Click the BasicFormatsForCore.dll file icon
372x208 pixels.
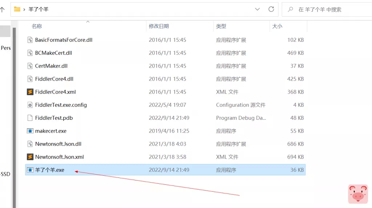[30, 40]
